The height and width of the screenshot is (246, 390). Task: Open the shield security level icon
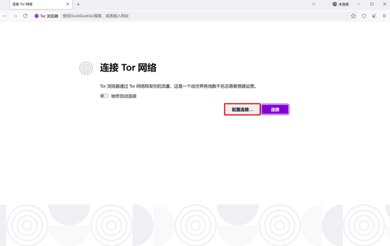tap(364, 16)
